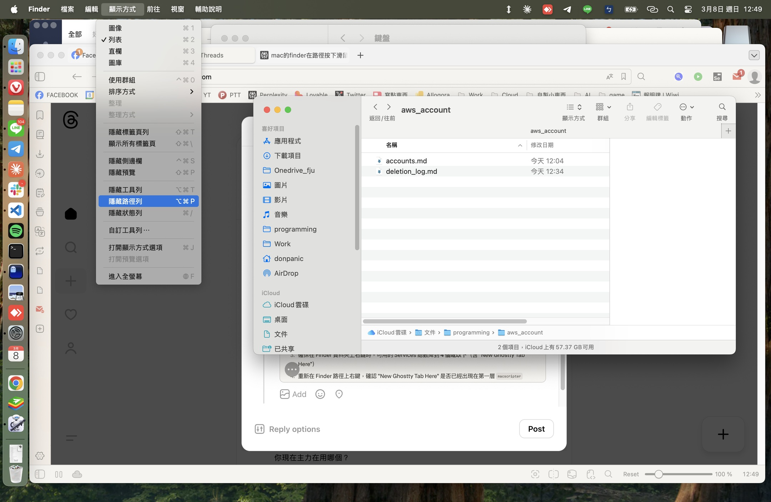771x502 pixels.
Task: Open Telegram from the Dock
Action: click(16, 149)
